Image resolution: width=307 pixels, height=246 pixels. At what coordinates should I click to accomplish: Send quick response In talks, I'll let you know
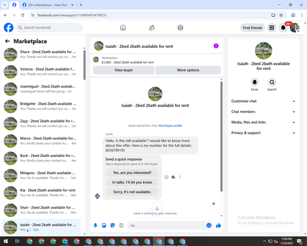(132, 182)
